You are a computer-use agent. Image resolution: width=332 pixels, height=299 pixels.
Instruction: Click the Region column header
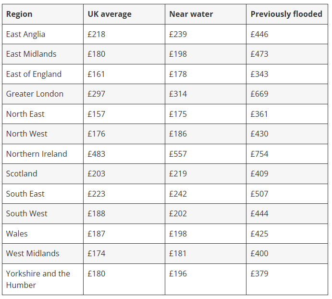pyautogui.click(x=19, y=14)
